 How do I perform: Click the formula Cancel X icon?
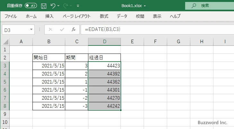tap(50, 29)
